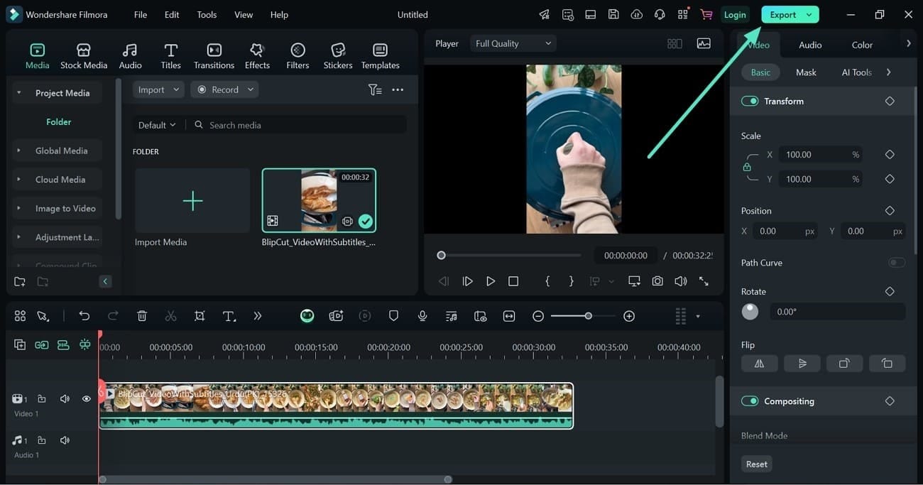This screenshot has width=923, height=485.
Task: Disable the Compositing toggle
Action: coord(750,401)
